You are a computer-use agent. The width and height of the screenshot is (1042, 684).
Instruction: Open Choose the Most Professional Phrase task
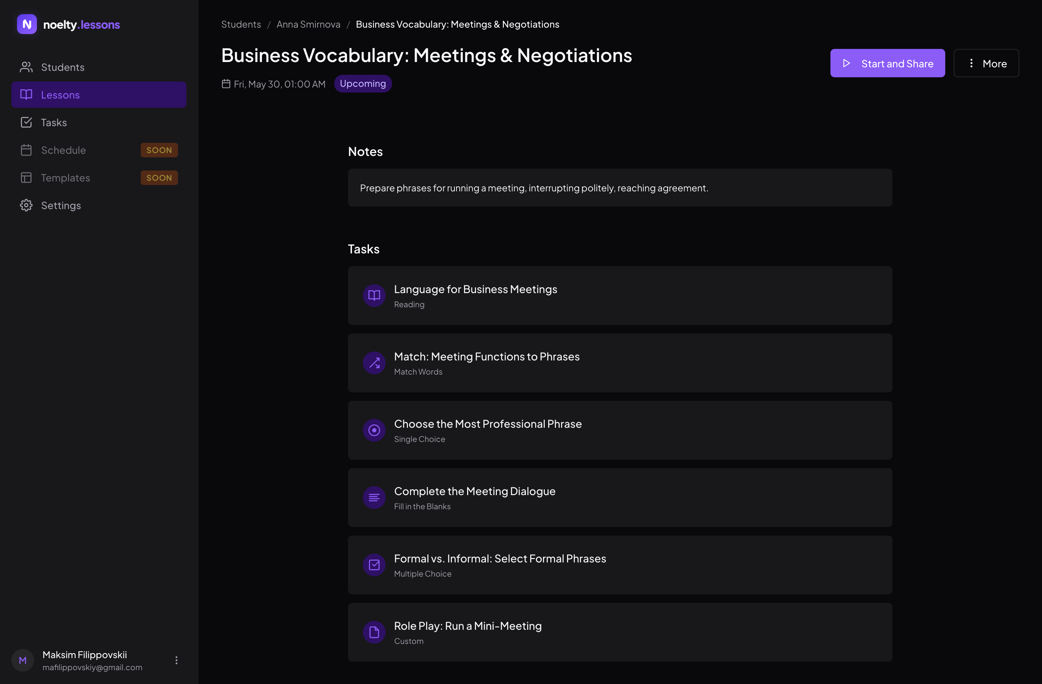620,431
